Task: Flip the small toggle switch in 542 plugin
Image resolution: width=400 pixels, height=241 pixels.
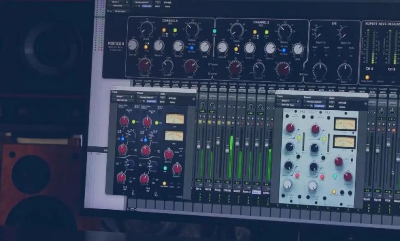Action: pyautogui.click(x=352, y=161)
